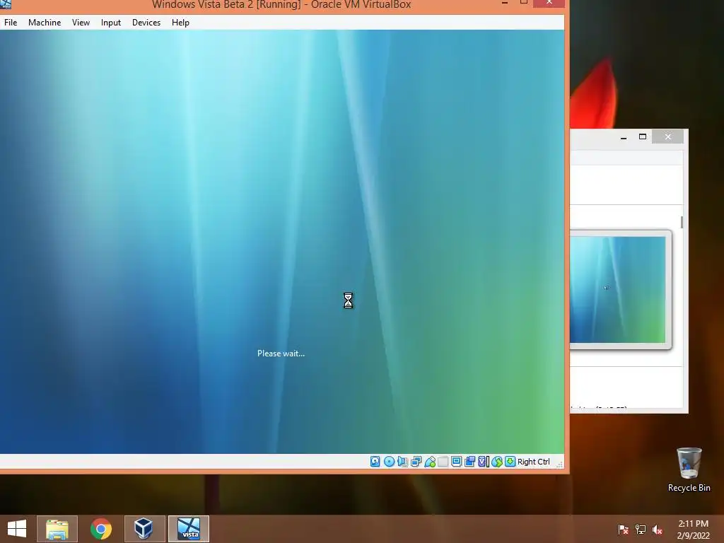Click the keyboard capture green arrow icon
The width and height of the screenshot is (724, 543).
point(510,461)
